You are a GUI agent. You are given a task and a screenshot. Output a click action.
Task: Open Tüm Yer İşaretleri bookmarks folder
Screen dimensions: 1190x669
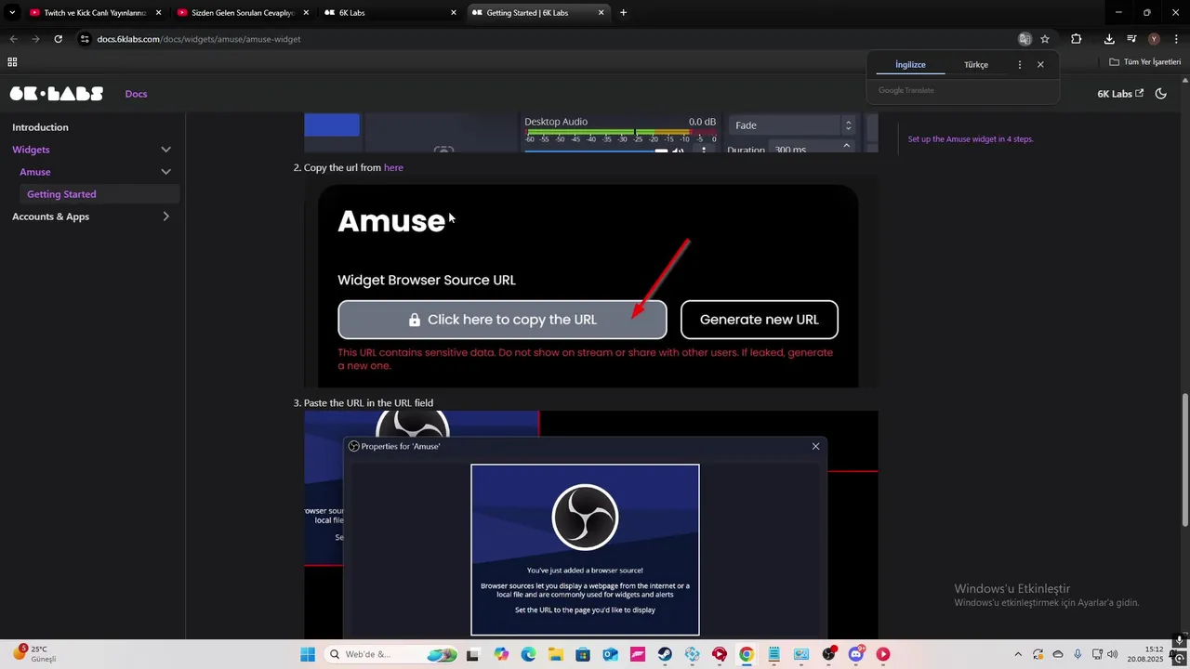1145,62
